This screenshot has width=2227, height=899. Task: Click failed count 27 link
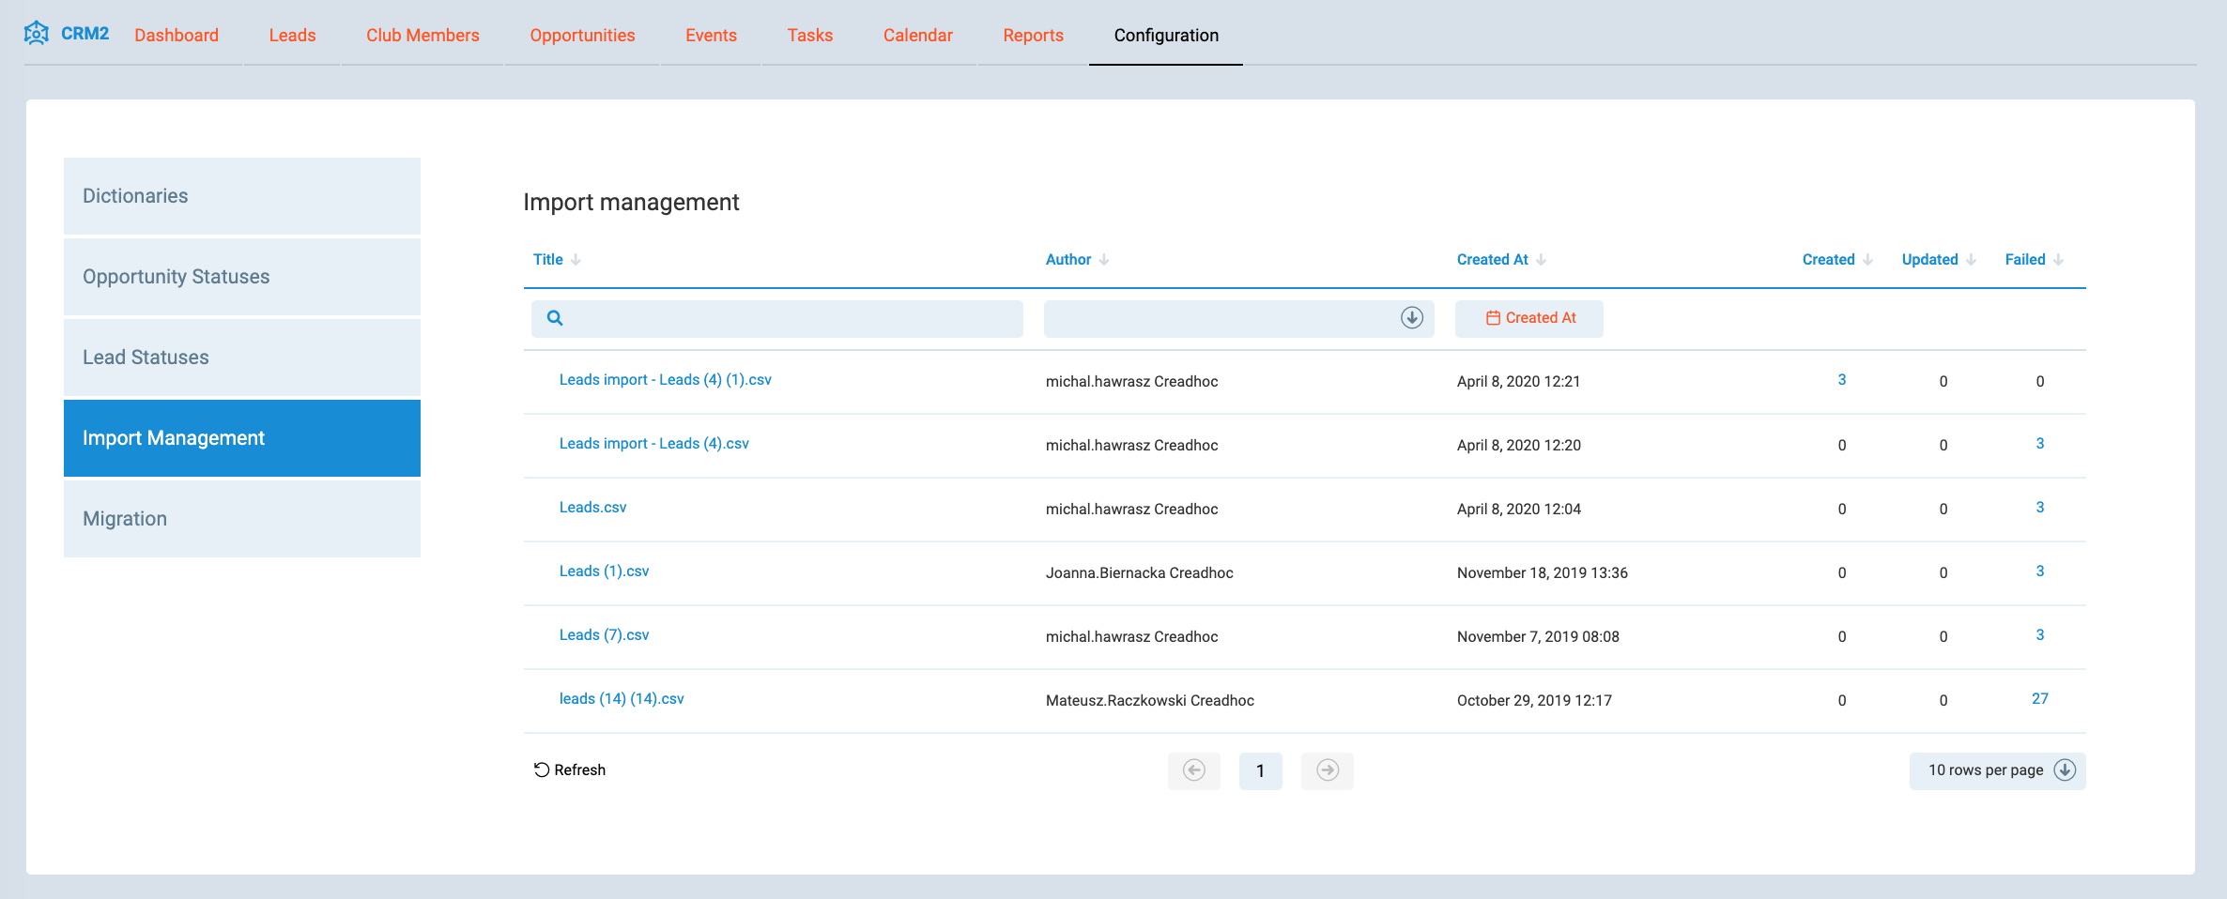point(2039,699)
